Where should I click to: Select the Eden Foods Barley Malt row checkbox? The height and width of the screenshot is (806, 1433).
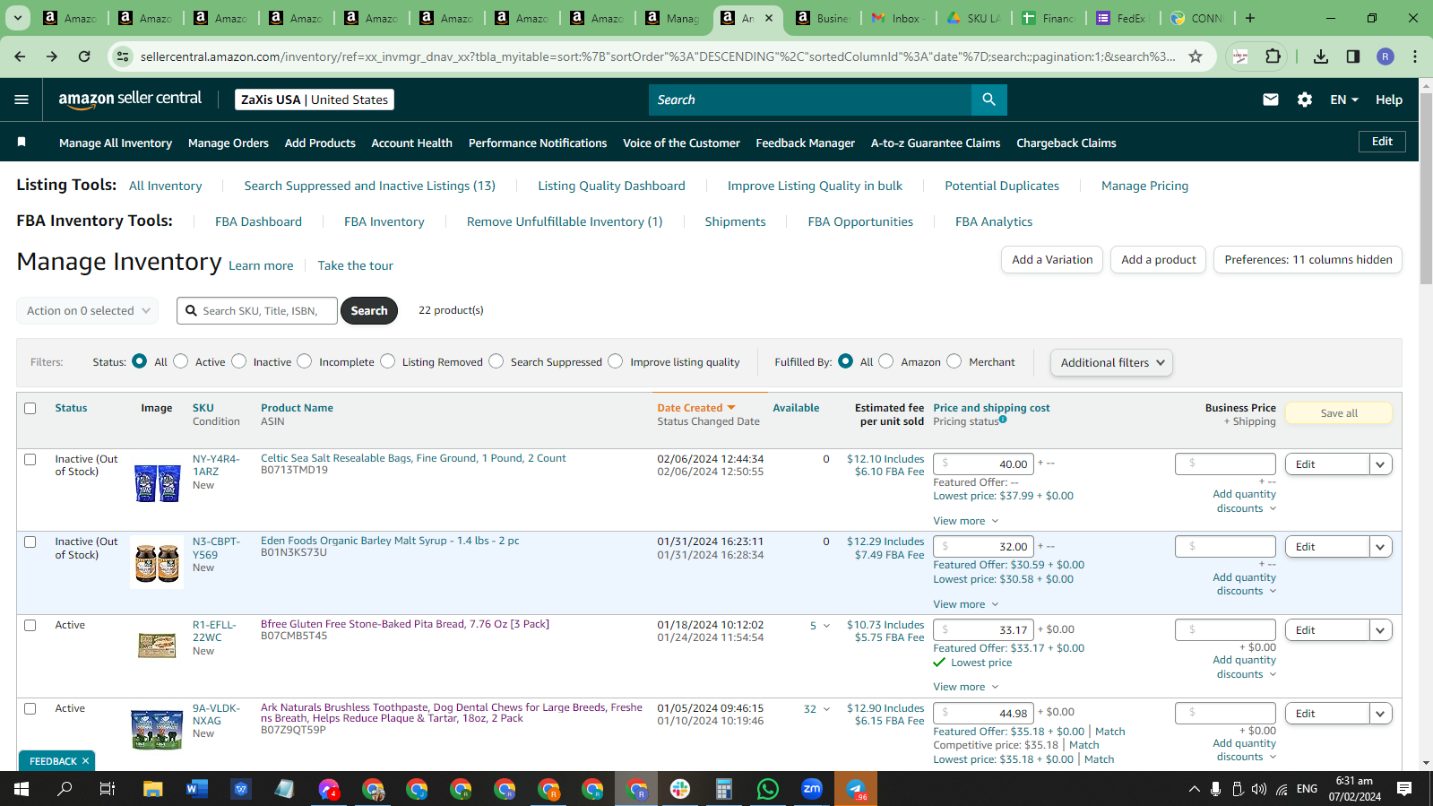[x=30, y=542]
